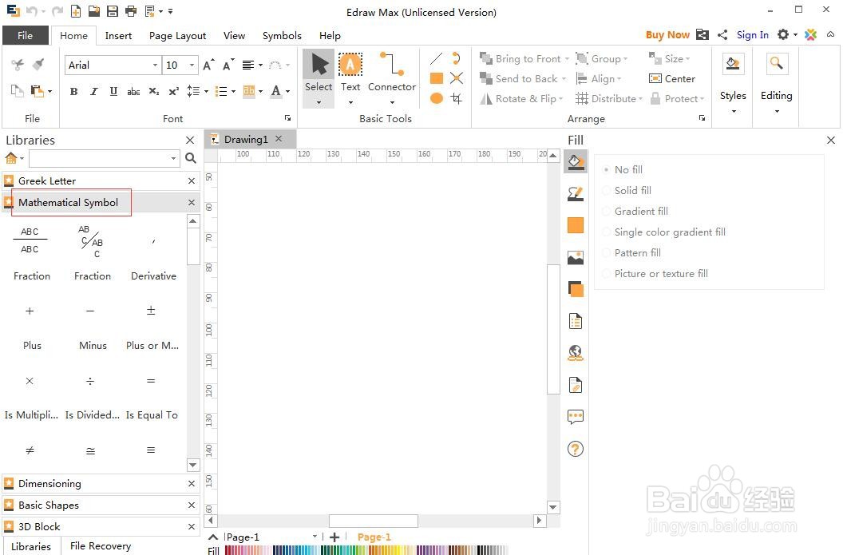Viewport: 843px width, 555px height.
Task: Increase font size with grow icon
Action: (208, 65)
